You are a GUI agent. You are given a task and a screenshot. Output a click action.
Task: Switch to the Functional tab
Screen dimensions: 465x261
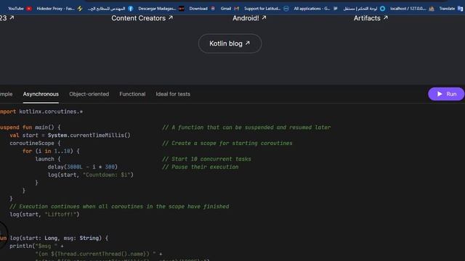[x=132, y=94]
